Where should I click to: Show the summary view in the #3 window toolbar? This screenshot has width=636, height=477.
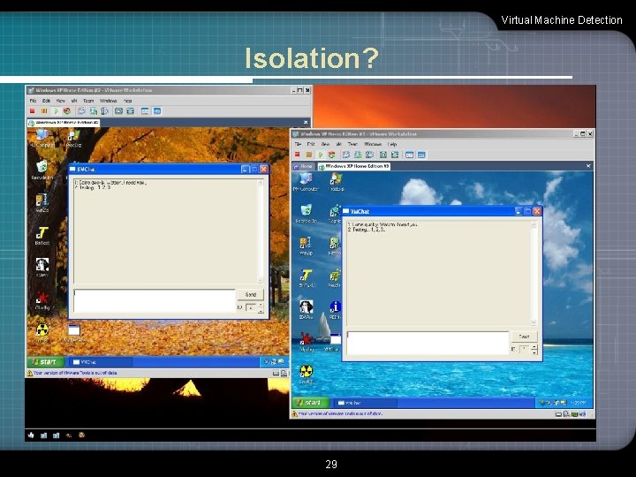pos(410,155)
